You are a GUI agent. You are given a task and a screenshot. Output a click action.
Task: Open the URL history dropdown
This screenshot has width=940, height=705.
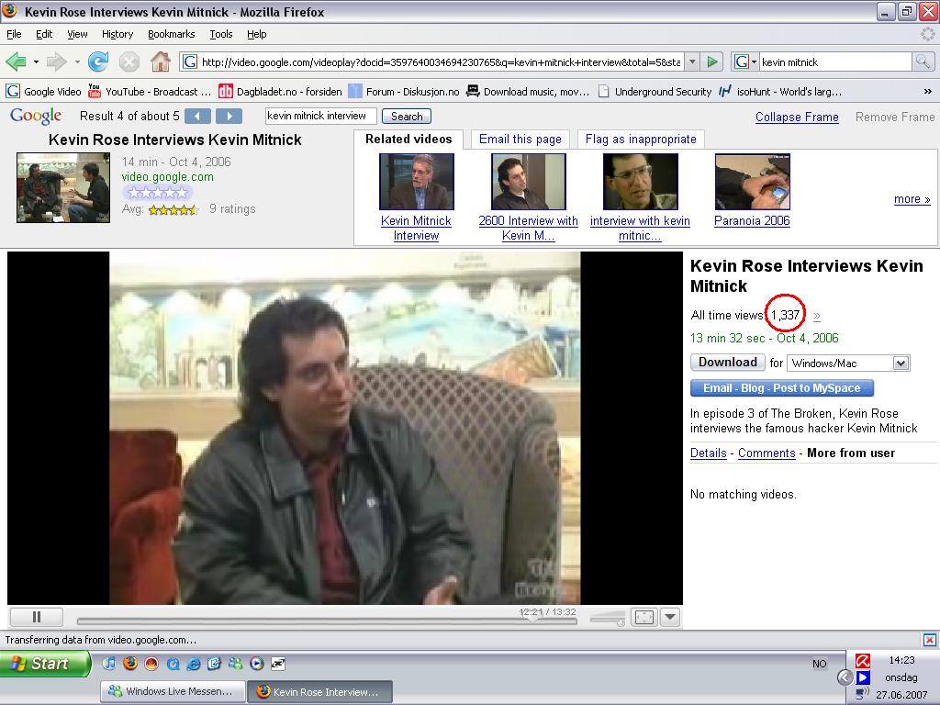[x=692, y=62]
